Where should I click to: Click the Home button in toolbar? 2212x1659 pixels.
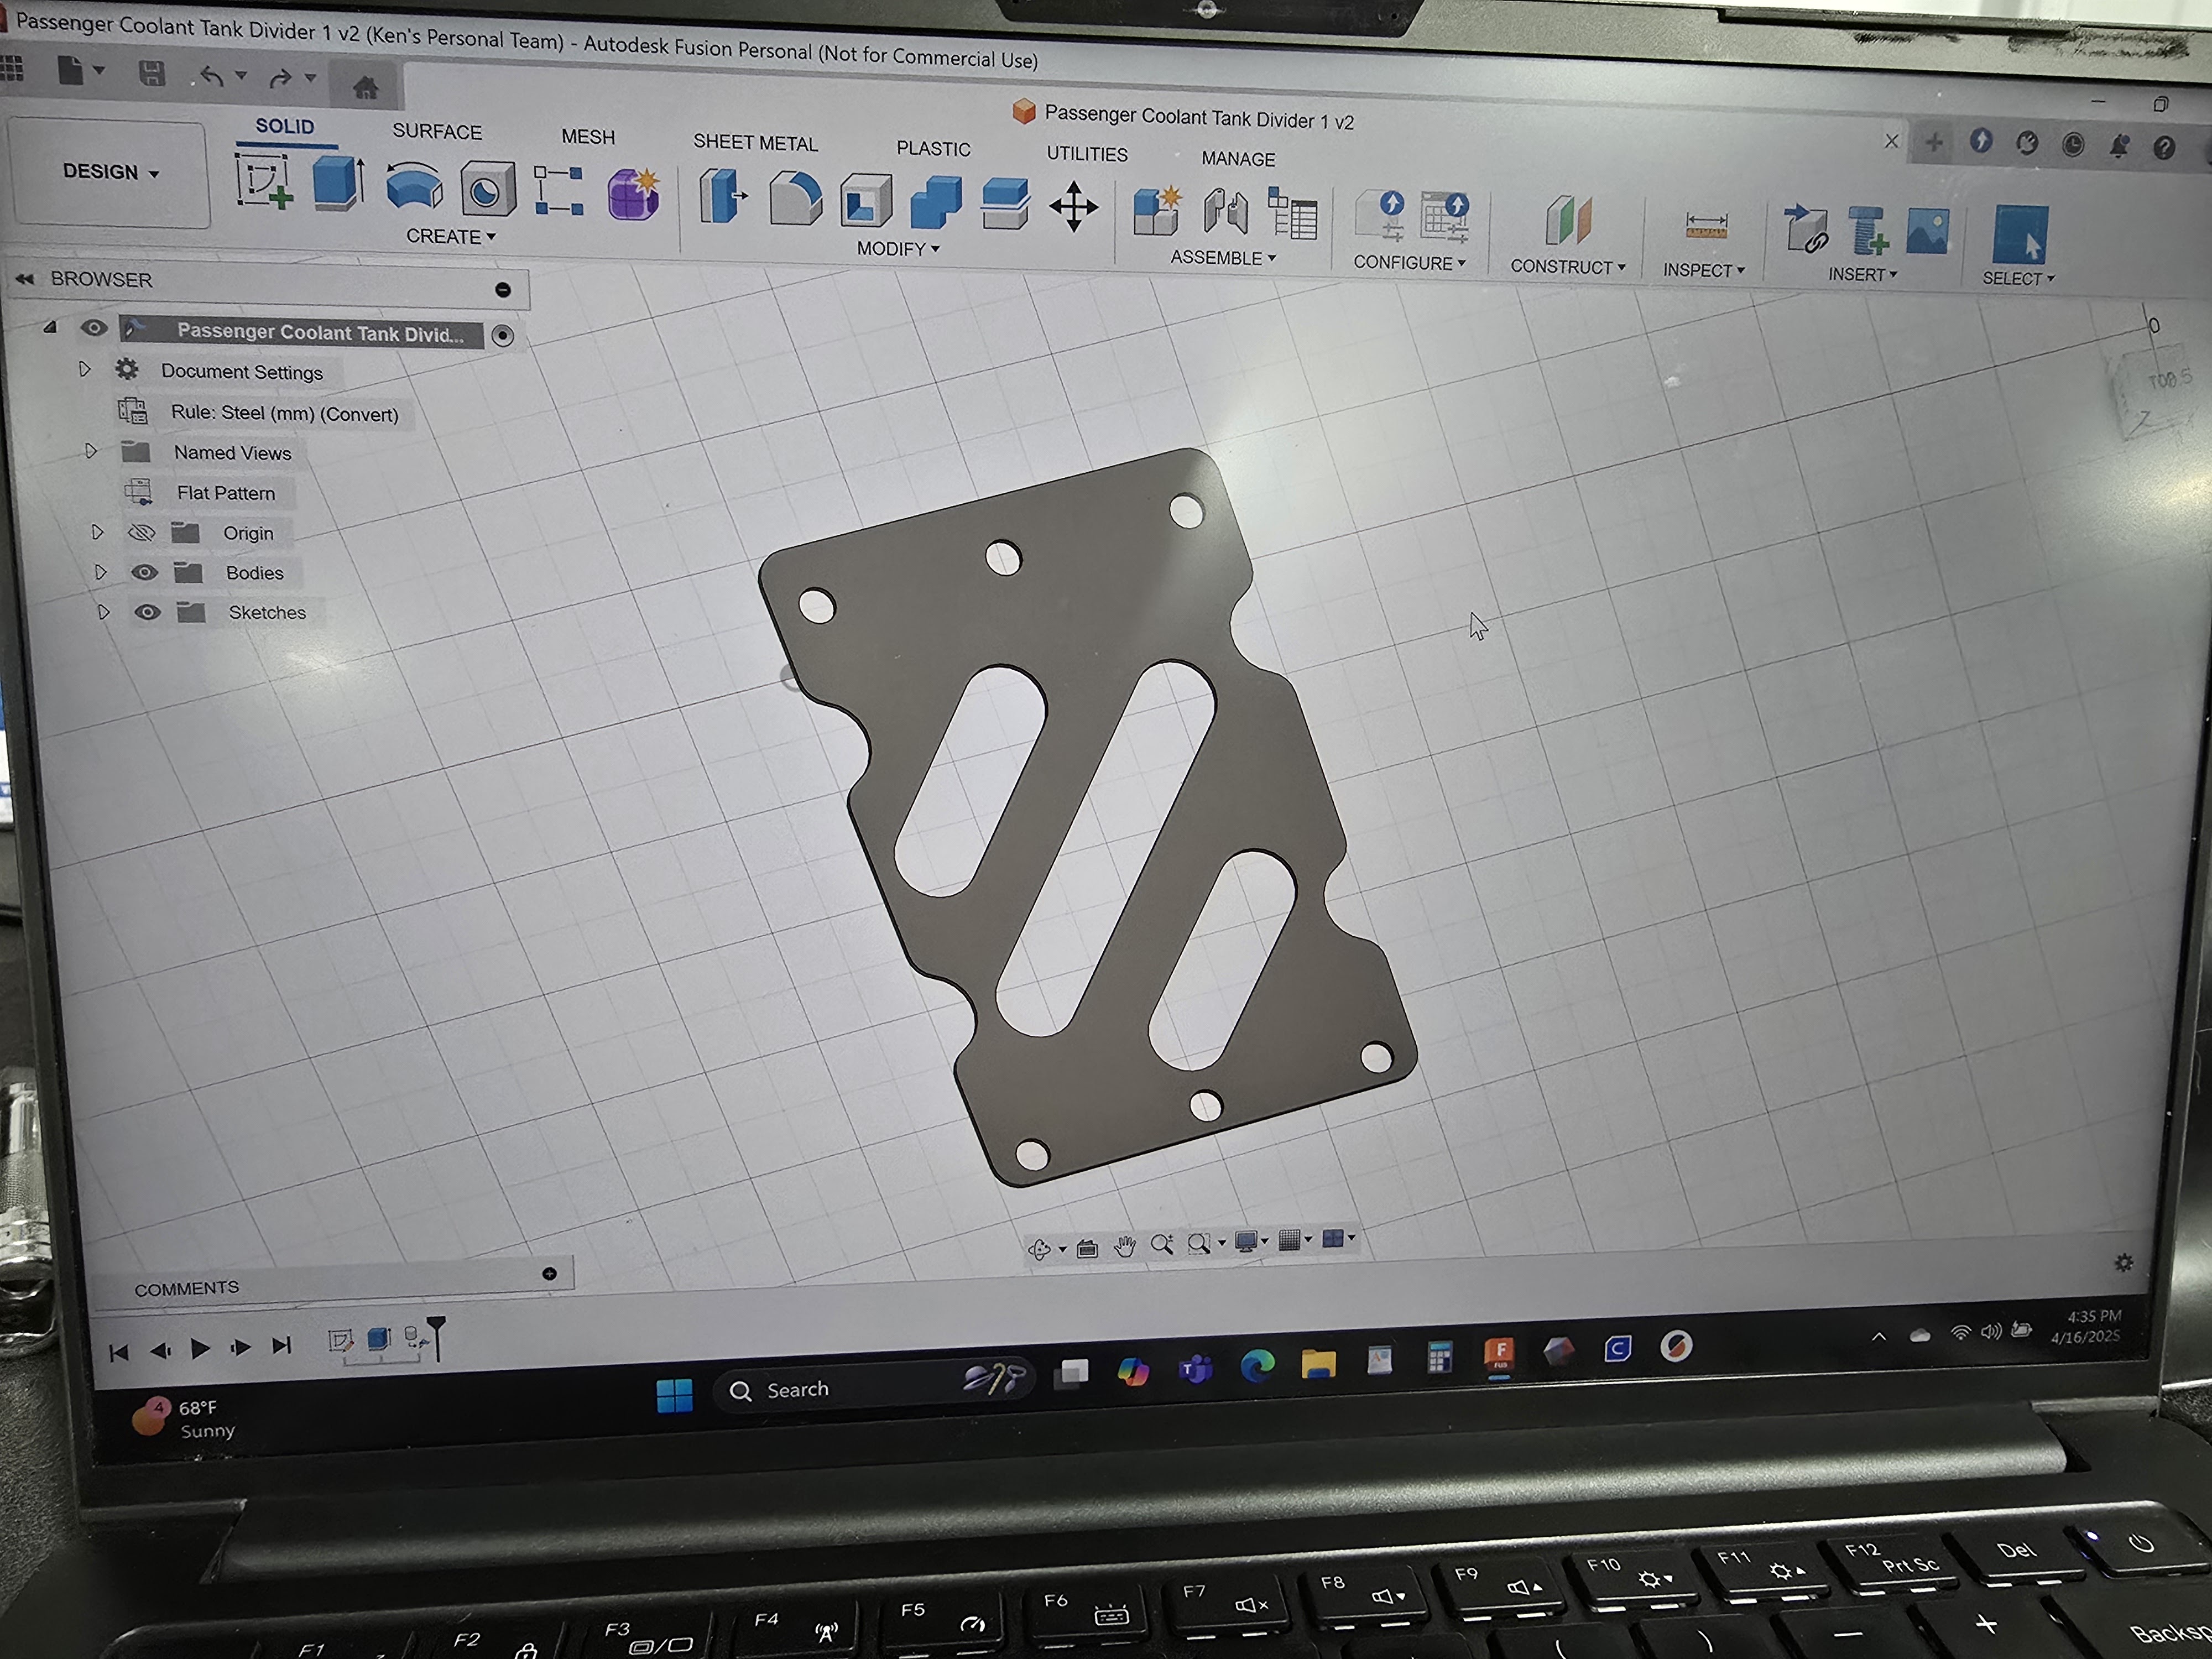click(366, 88)
